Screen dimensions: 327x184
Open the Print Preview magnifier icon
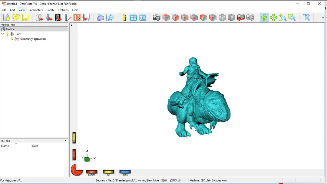coord(110,18)
